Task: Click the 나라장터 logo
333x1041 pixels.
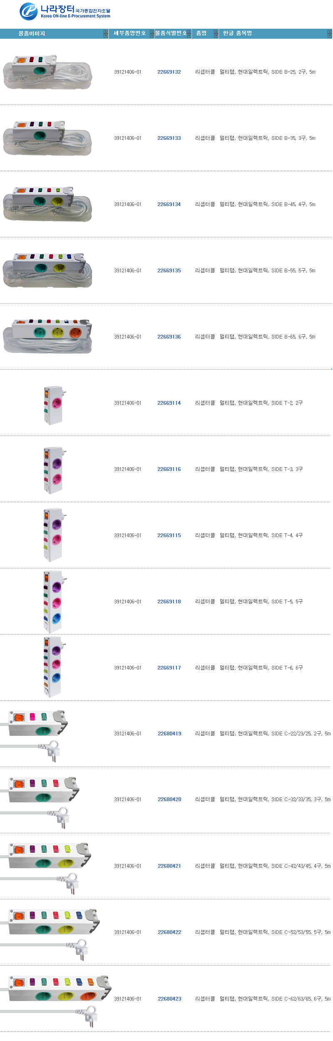Action: 65,11
